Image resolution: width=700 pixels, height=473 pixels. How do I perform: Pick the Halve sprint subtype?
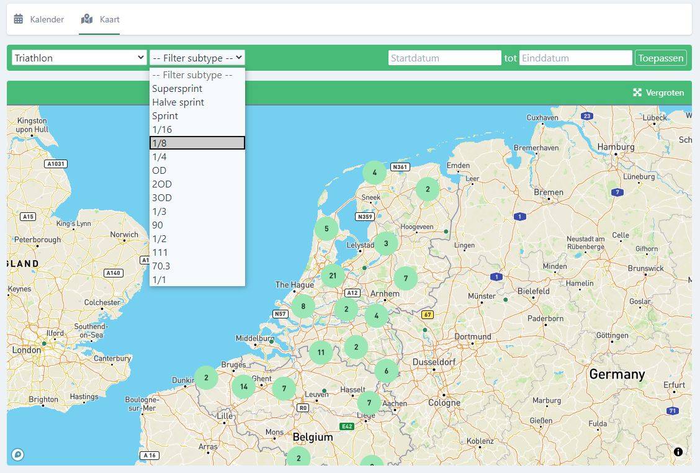click(x=197, y=102)
